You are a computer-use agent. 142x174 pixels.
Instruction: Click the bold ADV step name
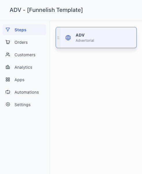coord(80,35)
